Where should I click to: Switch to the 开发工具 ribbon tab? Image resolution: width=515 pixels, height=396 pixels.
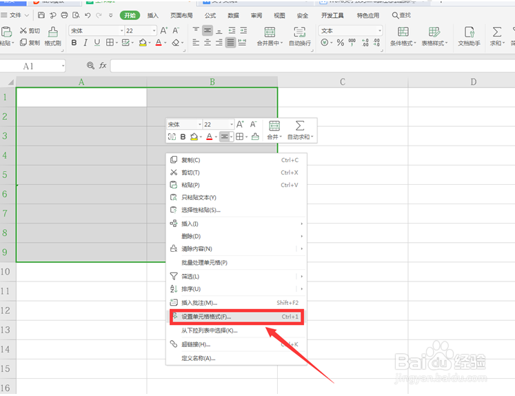(x=332, y=15)
